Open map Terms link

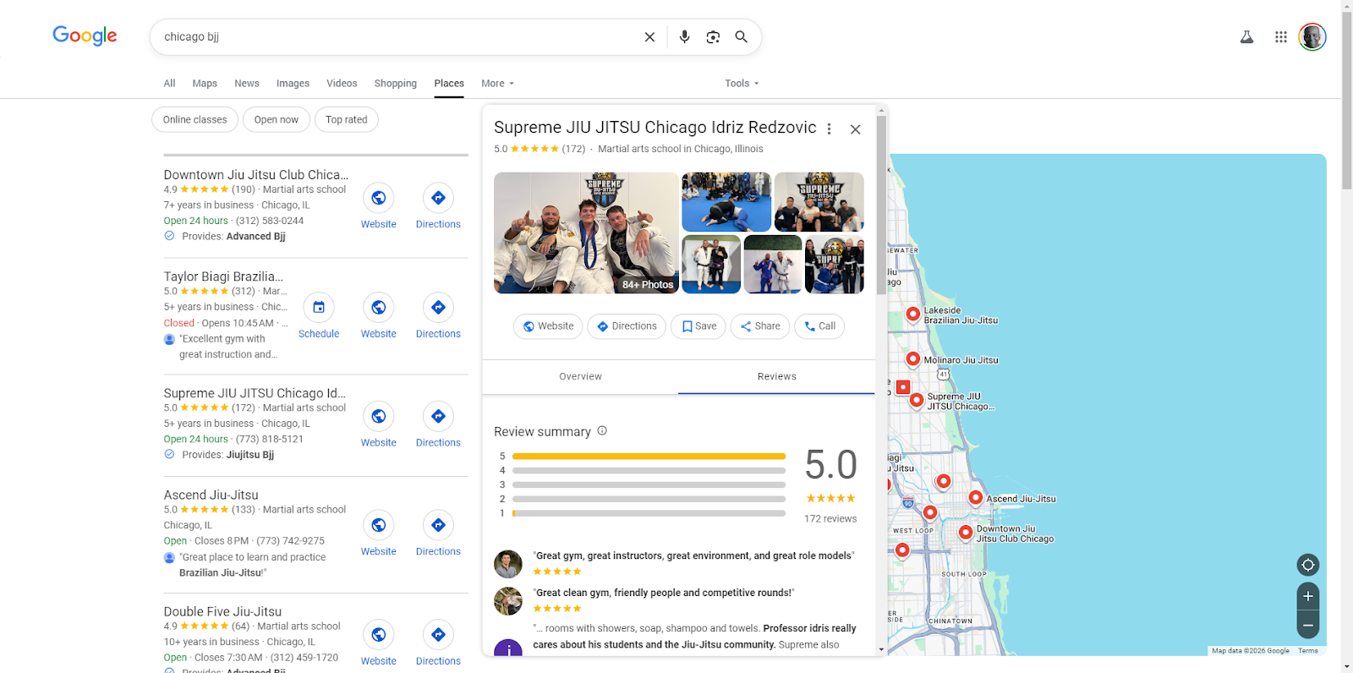point(1308,651)
